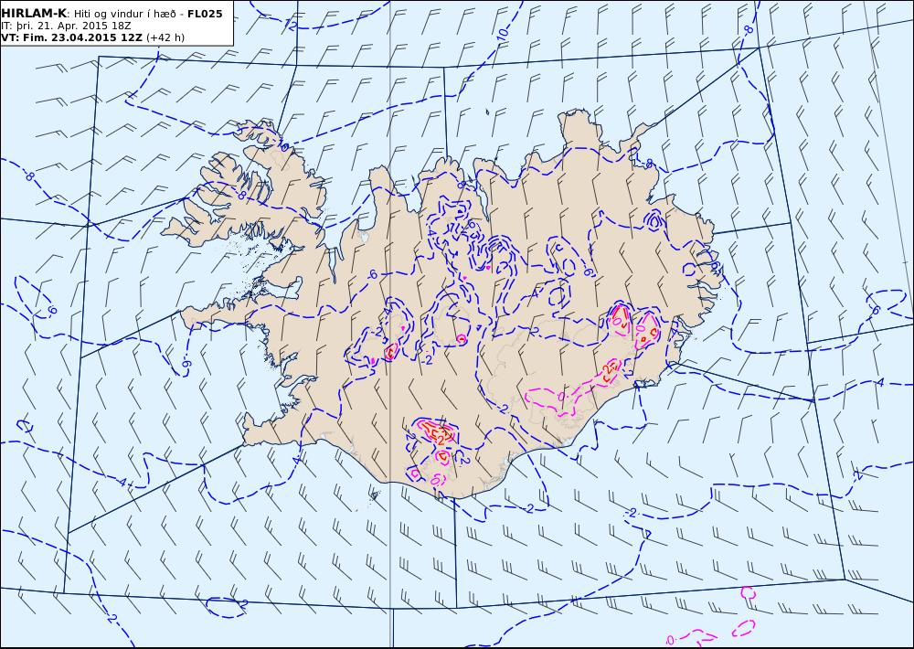Viewport: 914px width, 649px height.
Task: Click the -12 isotherm contour label
Action: click(290, 24)
